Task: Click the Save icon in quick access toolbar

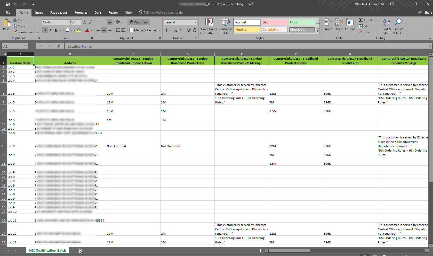Action: pos(8,4)
